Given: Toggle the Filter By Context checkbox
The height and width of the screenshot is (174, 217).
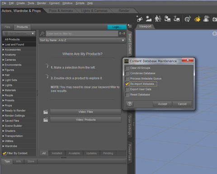Looking at the screenshot, I should (x=5, y=153).
